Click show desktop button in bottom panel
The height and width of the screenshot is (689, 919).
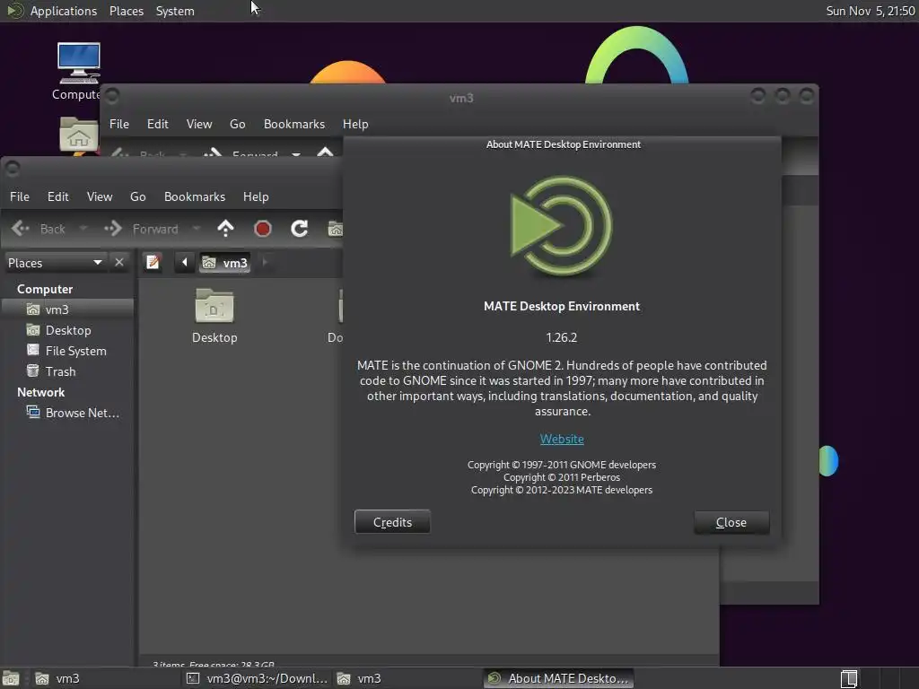[11, 678]
